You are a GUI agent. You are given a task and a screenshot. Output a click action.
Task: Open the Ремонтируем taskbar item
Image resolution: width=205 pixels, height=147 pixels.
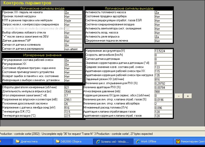click(x=189, y=141)
